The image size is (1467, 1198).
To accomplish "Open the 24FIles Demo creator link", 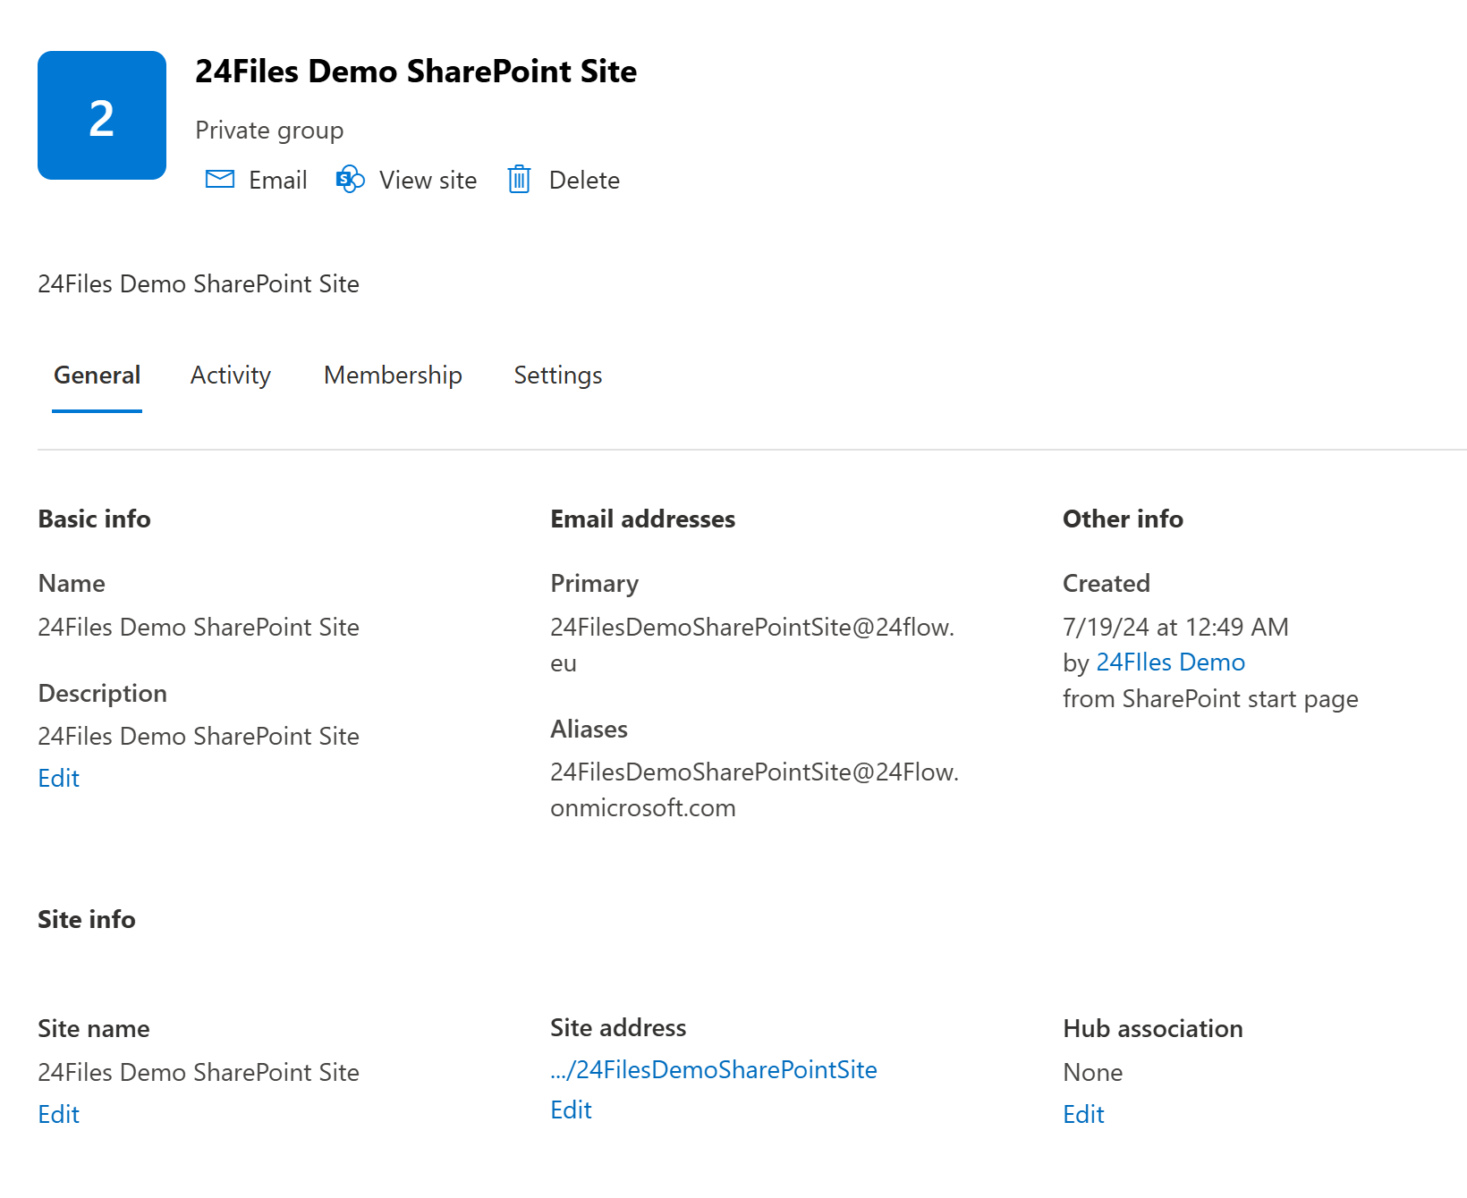I will pyautogui.click(x=1170, y=662).
